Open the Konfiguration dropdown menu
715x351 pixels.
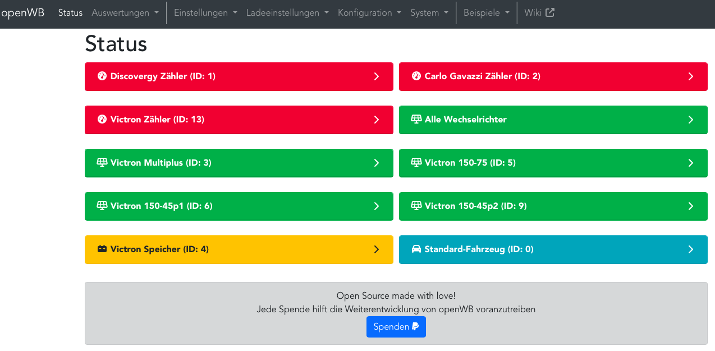click(x=369, y=13)
